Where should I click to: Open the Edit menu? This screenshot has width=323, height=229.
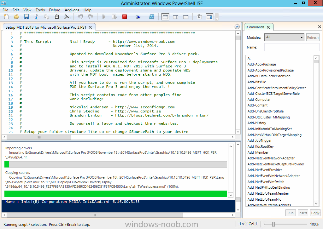click(x=16, y=10)
